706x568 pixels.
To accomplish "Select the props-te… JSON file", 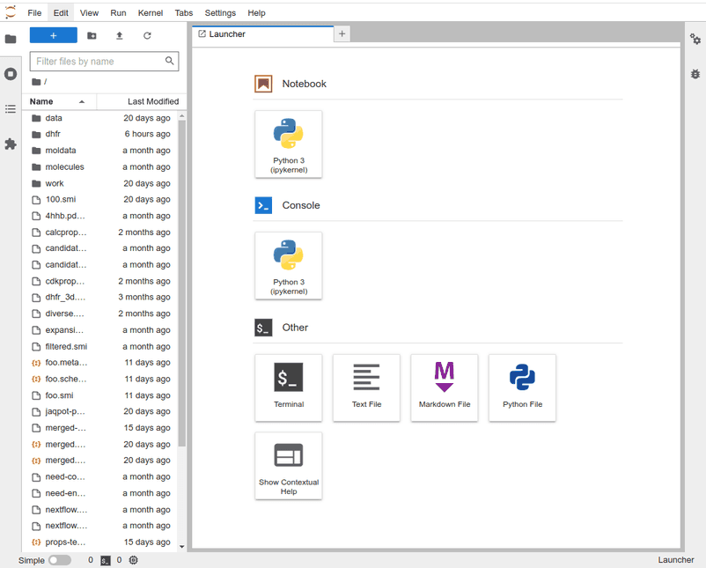I will [101, 542].
